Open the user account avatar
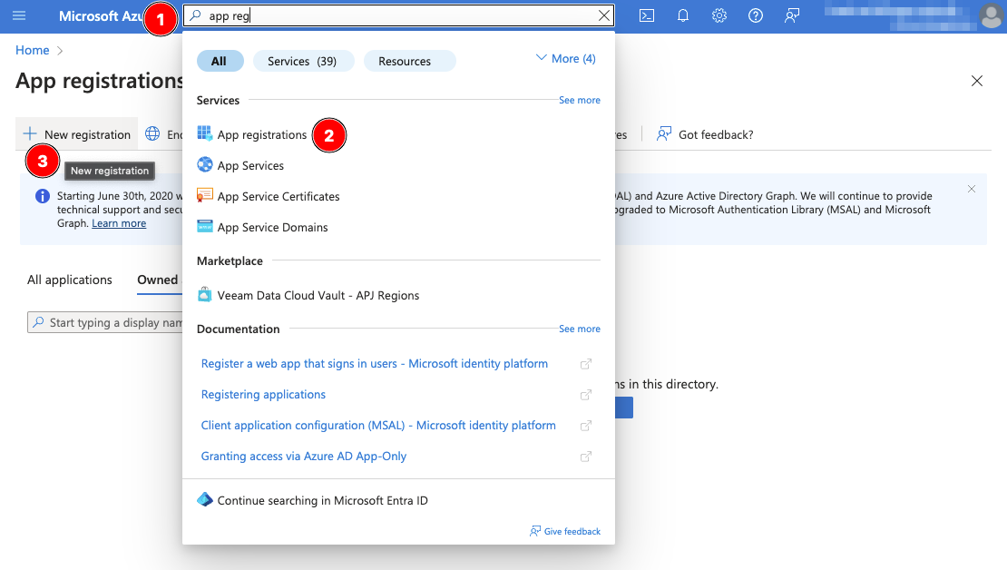 point(991,16)
